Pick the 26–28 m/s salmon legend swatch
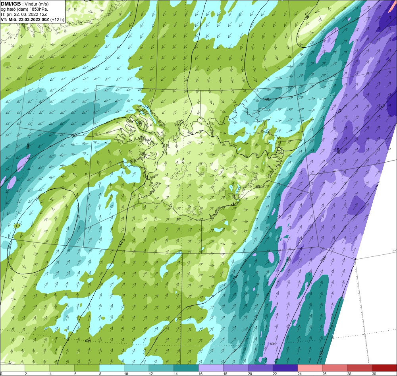This screenshot has width=397, height=376. [x=335, y=368]
